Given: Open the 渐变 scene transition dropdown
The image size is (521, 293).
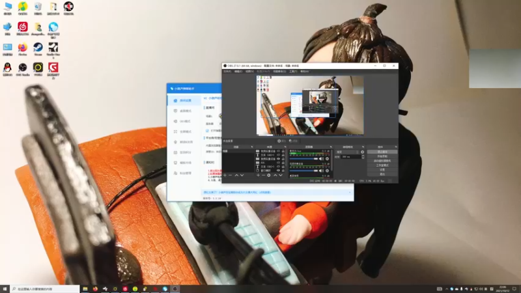Looking at the screenshot, I should point(347,152).
